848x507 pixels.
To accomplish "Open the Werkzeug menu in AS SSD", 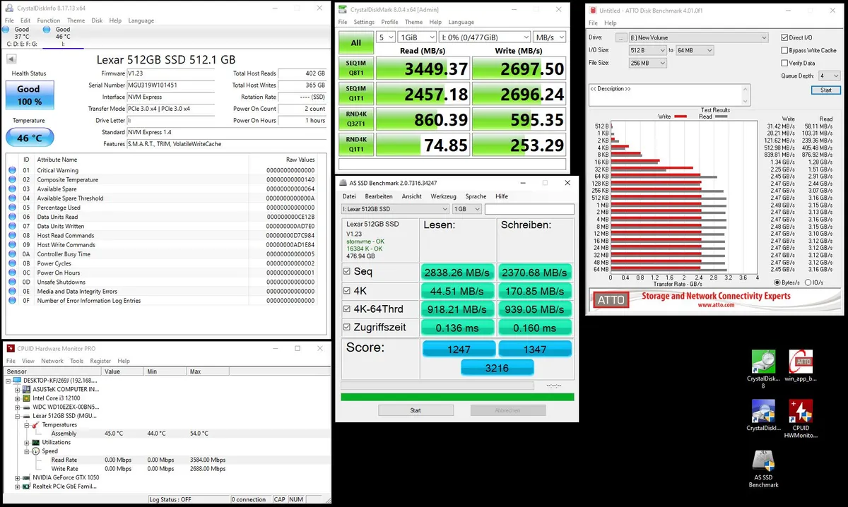I will (443, 196).
